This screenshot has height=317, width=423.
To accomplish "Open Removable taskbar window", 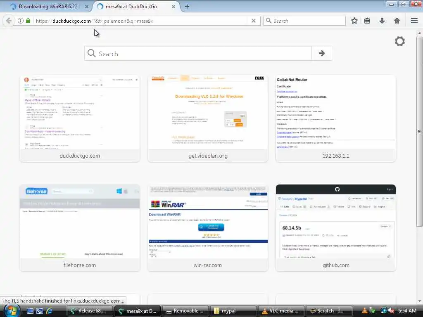I will coord(185,311).
